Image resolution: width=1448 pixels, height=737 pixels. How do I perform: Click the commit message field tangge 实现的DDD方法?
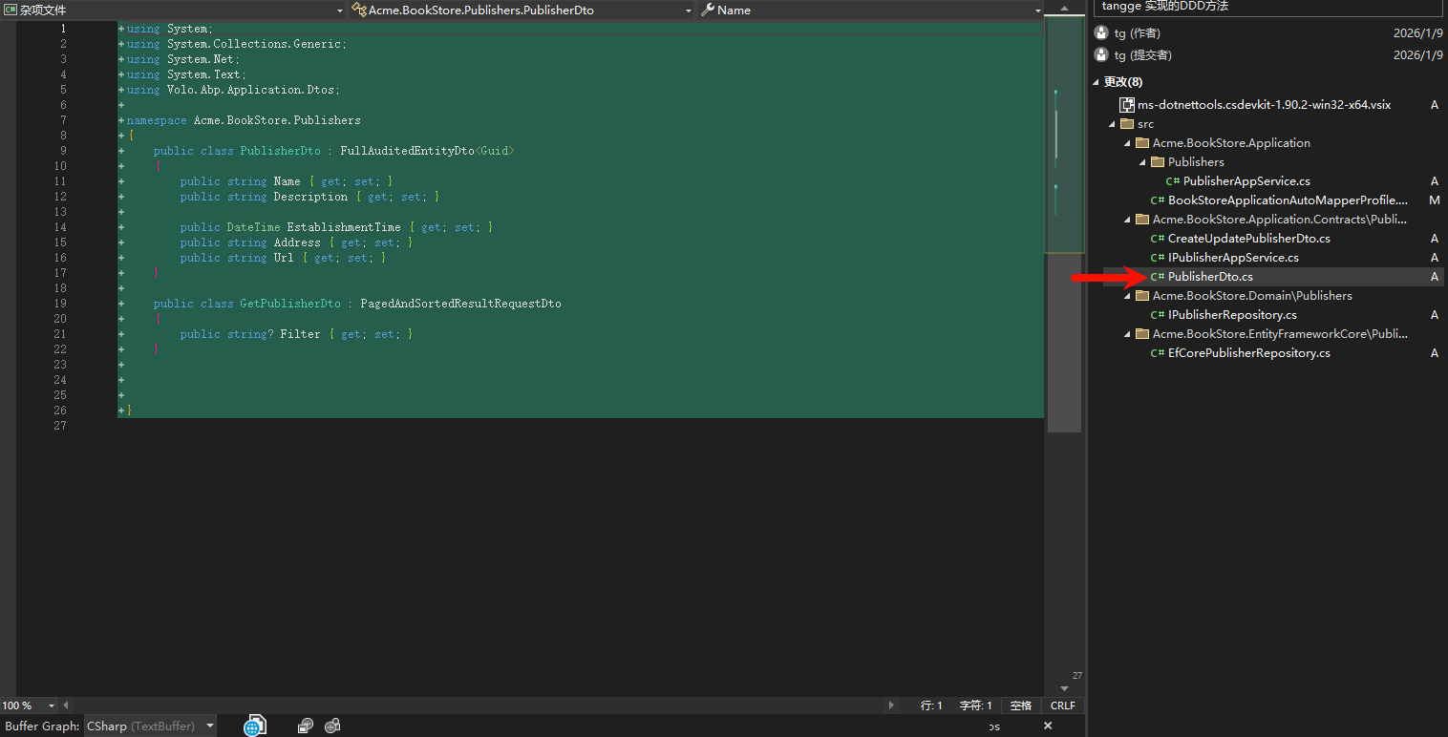coord(1267,7)
